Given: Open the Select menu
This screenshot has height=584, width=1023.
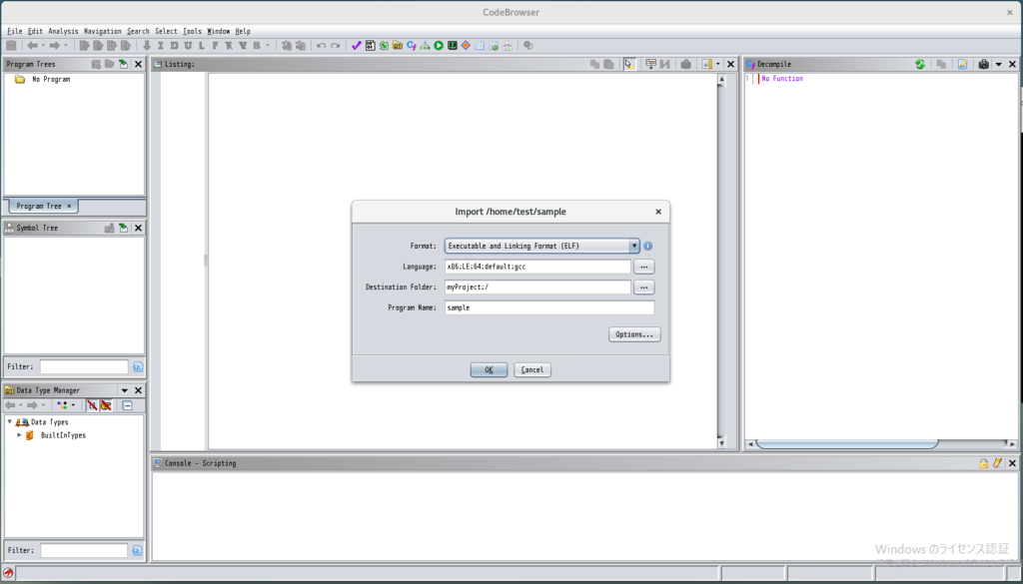Looking at the screenshot, I should coord(166,31).
